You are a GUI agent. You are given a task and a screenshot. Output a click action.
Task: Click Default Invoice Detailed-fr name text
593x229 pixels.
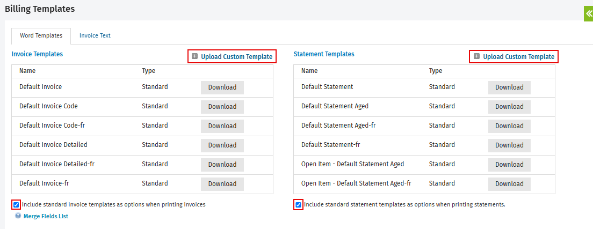pyautogui.click(x=57, y=164)
